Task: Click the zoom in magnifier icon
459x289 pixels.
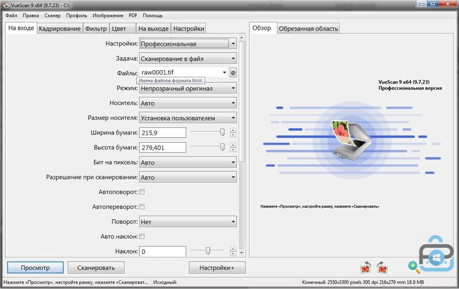Action: click(413, 268)
